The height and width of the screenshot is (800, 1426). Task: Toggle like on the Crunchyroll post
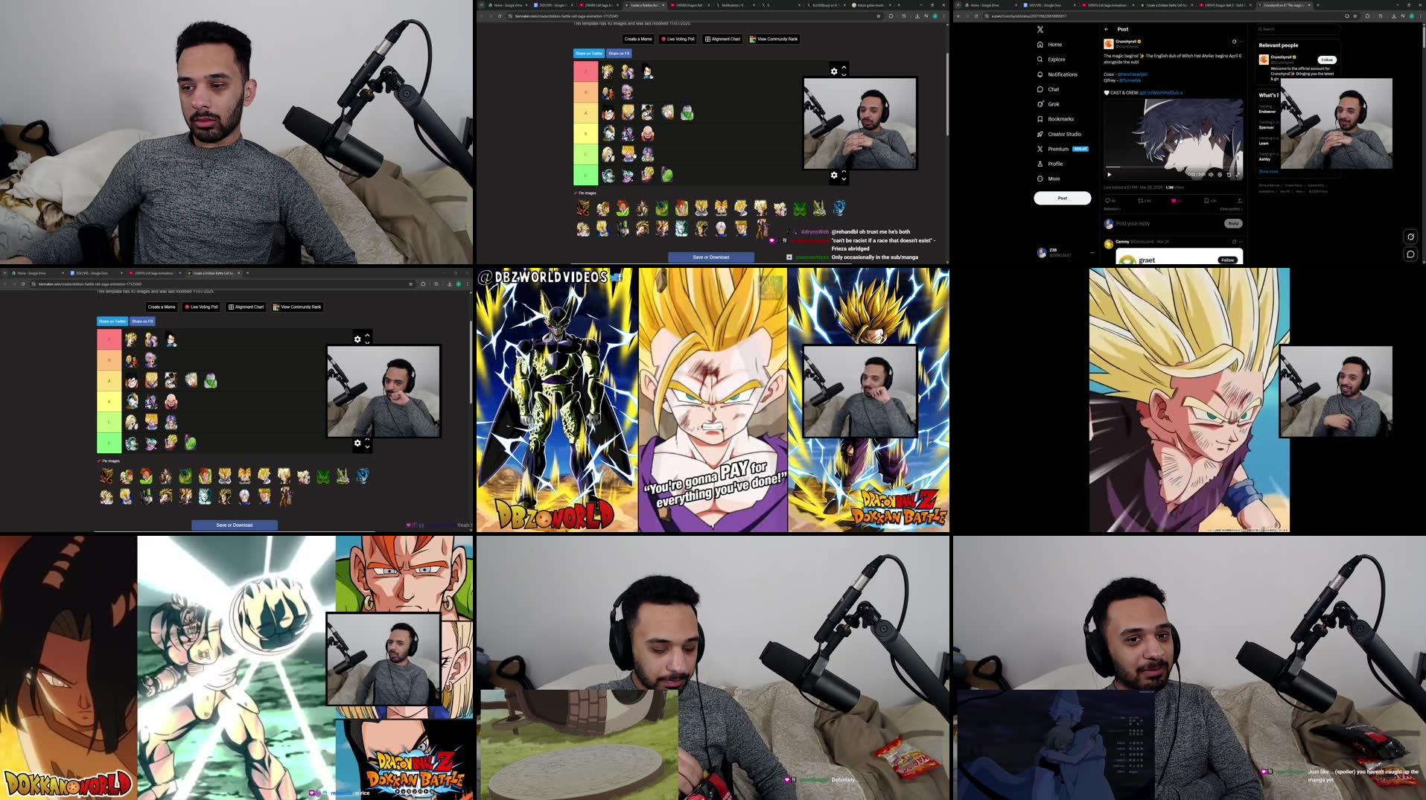1174,200
